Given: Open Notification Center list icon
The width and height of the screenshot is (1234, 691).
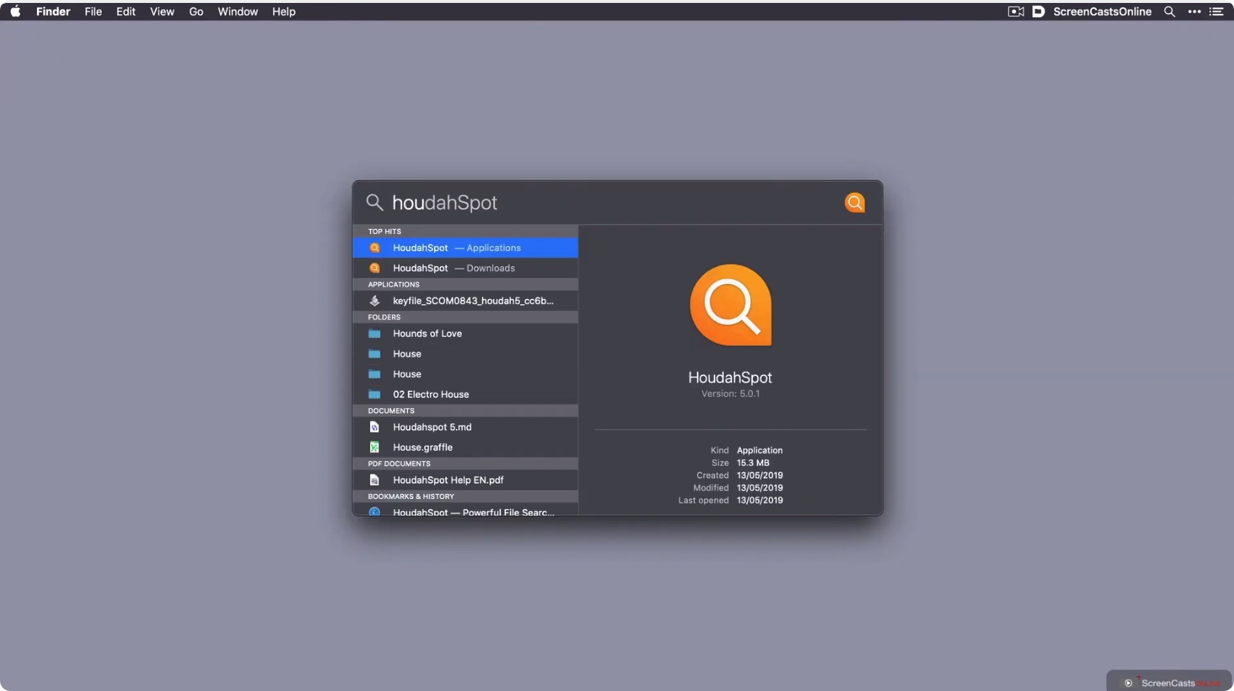Looking at the screenshot, I should click(x=1216, y=12).
